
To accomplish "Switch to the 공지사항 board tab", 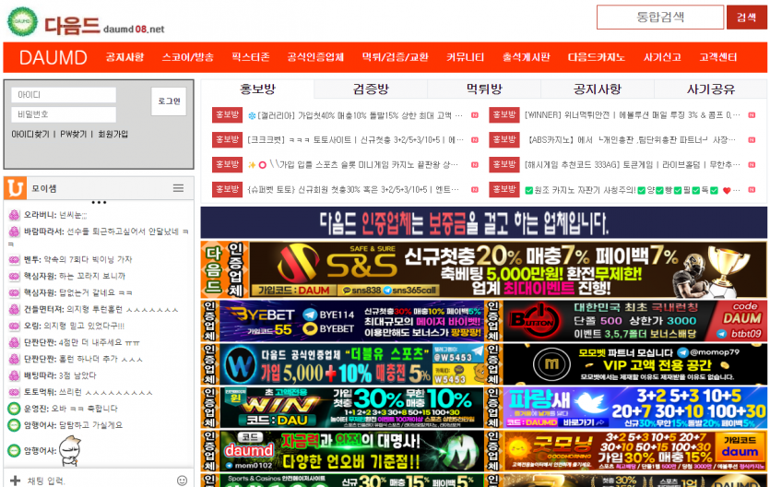I will [598, 89].
